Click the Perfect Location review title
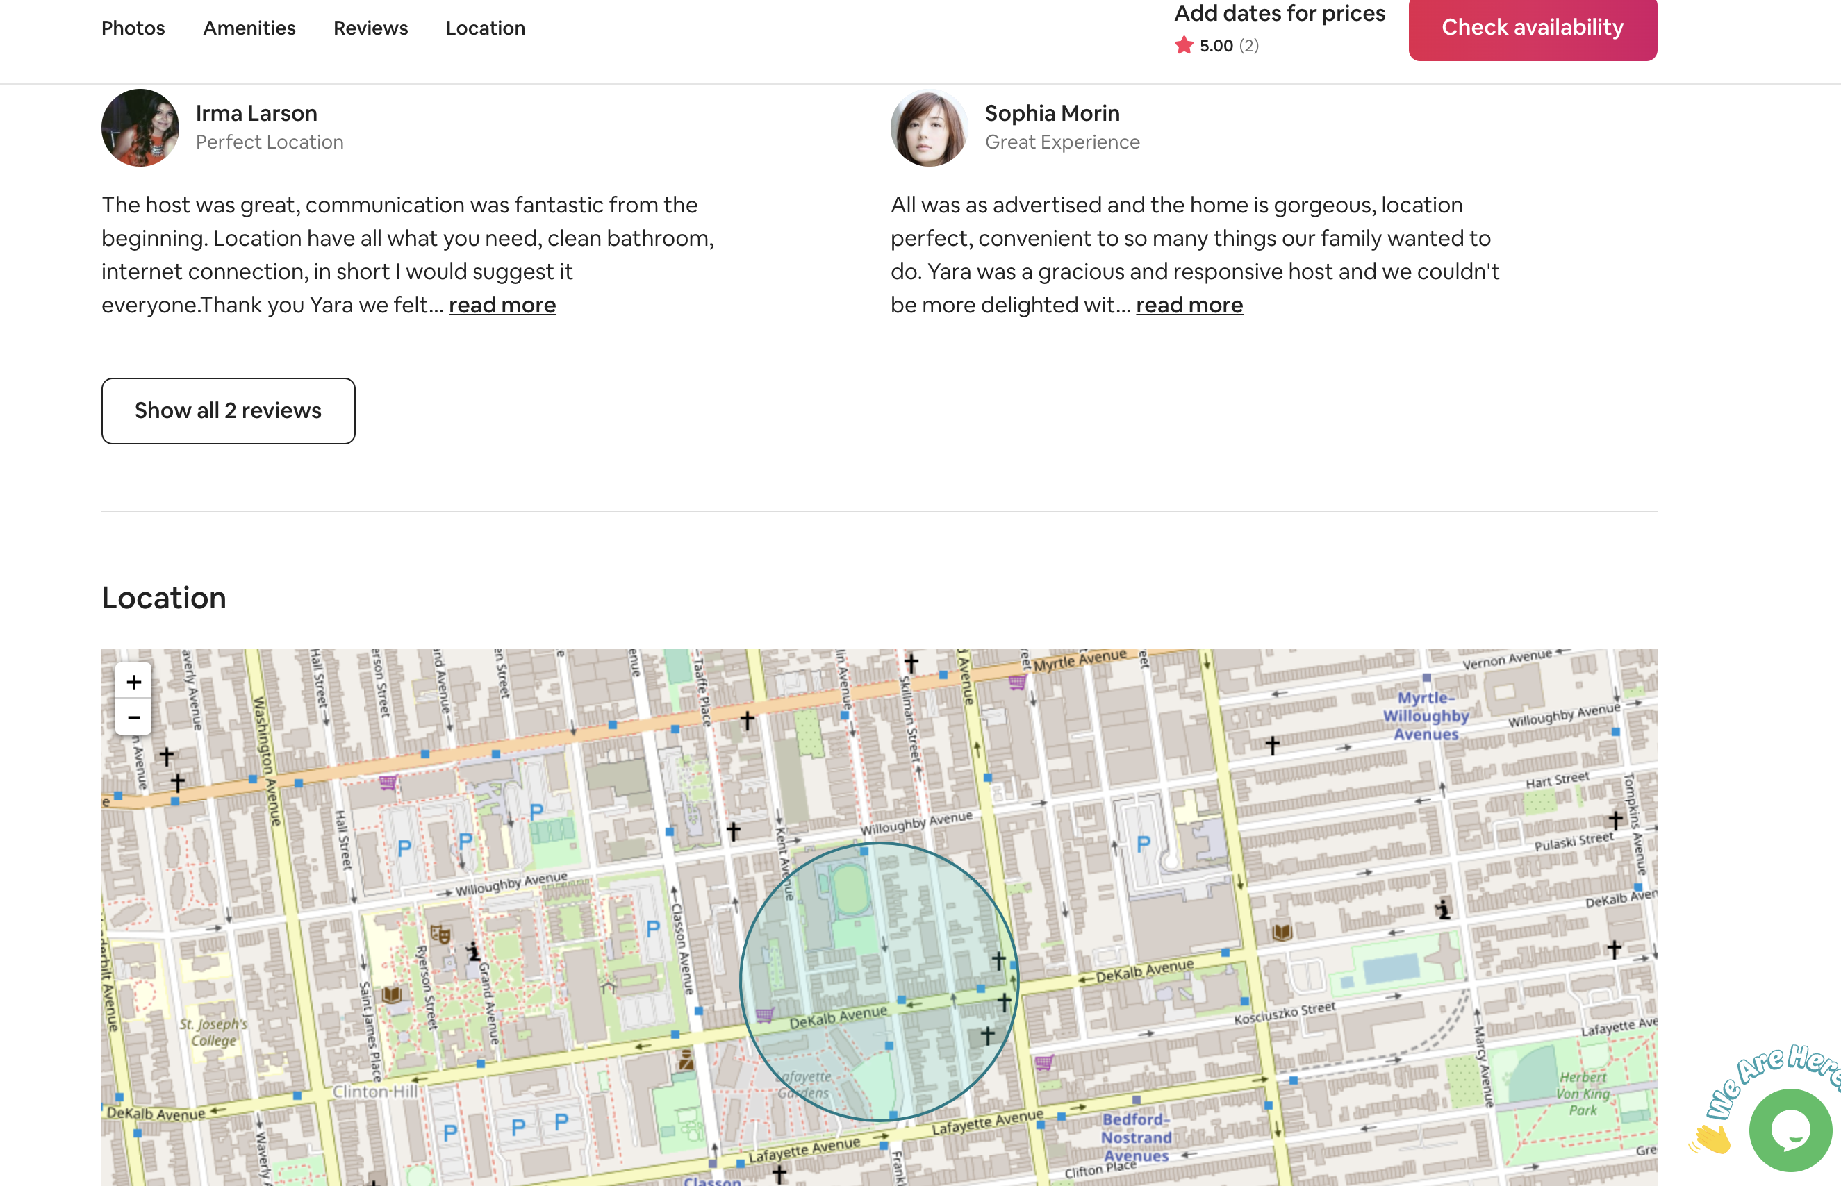This screenshot has width=1841, height=1186. 270,142
